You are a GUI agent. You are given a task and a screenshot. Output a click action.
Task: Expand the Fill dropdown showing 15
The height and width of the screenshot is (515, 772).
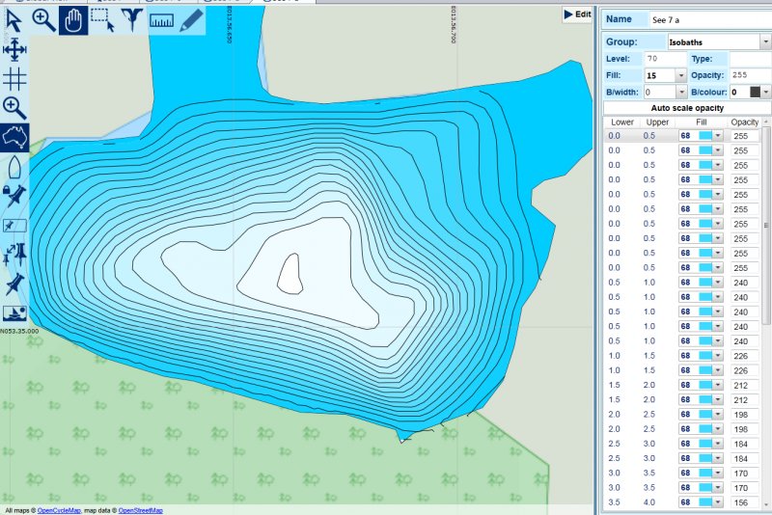pos(681,75)
